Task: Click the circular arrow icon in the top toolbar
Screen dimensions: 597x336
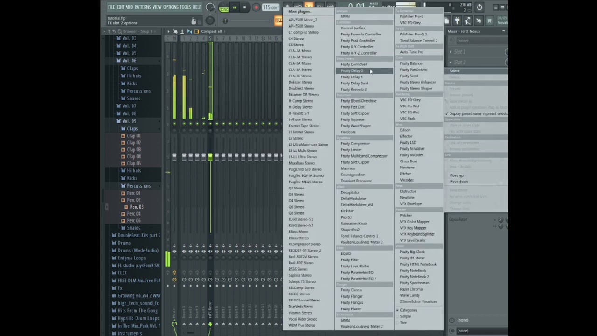Action: click(479, 7)
